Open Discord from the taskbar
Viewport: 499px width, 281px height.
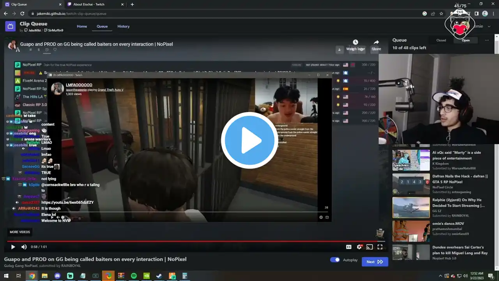click(57, 276)
